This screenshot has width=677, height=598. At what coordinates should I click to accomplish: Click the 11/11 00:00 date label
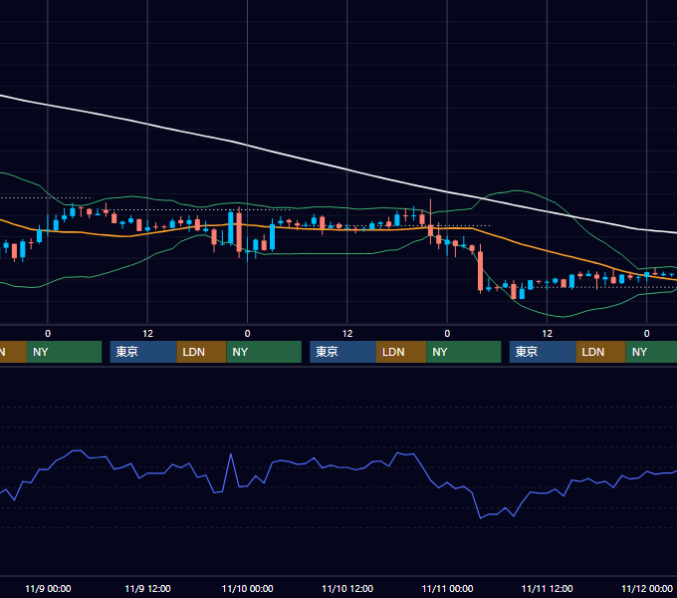(447, 588)
